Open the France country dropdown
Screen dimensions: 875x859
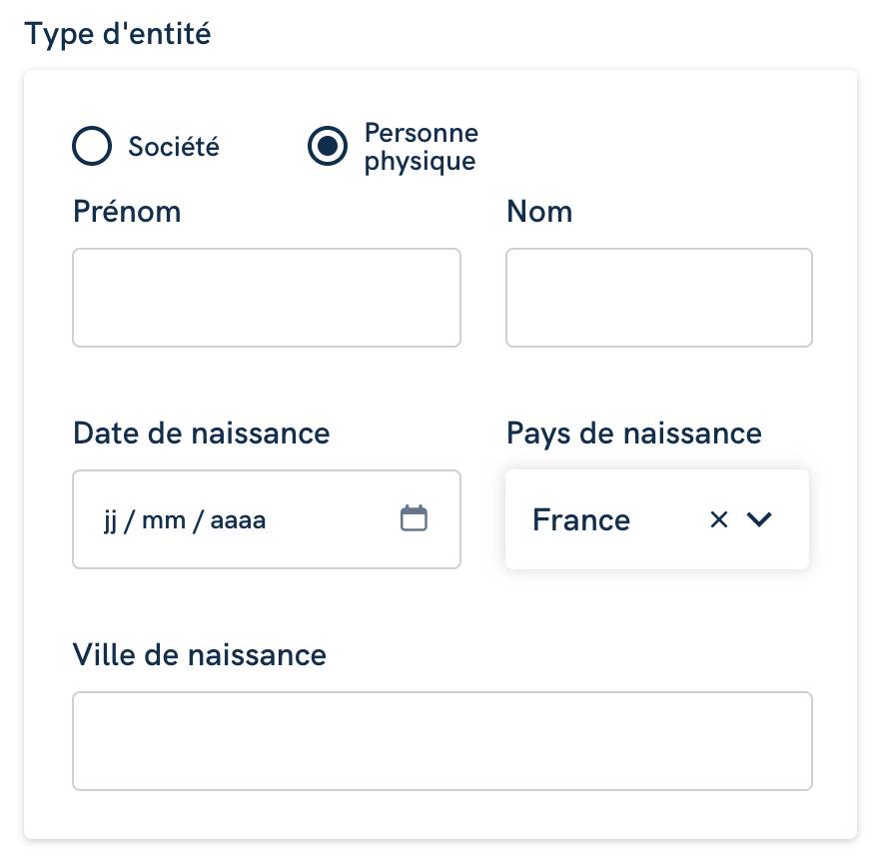coord(657,519)
